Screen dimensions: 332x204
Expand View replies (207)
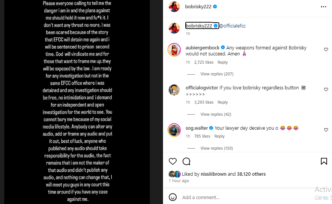coord(217,74)
